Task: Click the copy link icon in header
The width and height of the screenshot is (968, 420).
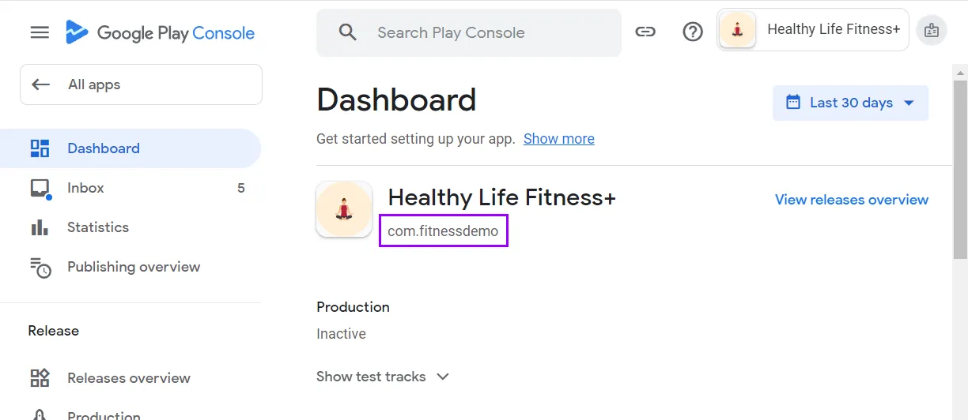Action: click(x=645, y=32)
